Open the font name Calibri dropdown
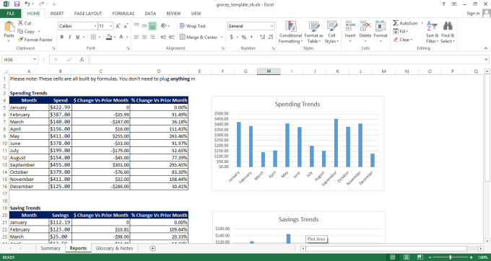Image resolution: width=491 pixels, height=261 pixels. (x=95, y=26)
